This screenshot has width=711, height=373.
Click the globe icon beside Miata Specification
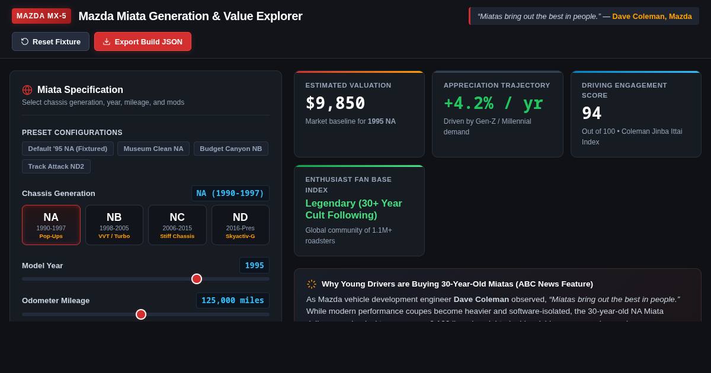click(x=27, y=90)
